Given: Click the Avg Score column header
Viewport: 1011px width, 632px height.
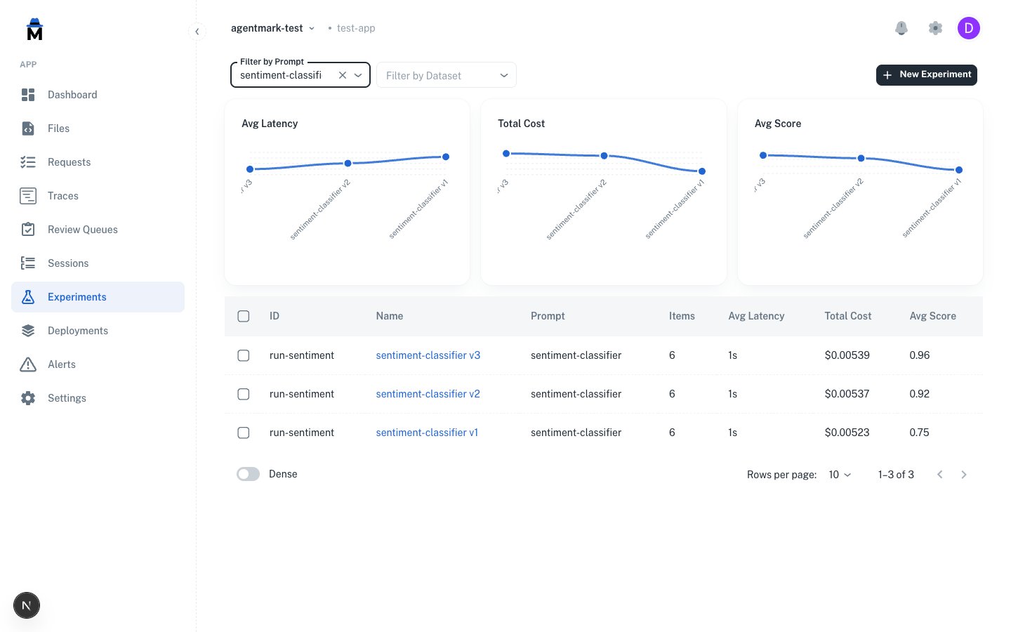Looking at the screenshot, I should click(x=932, y=316).
